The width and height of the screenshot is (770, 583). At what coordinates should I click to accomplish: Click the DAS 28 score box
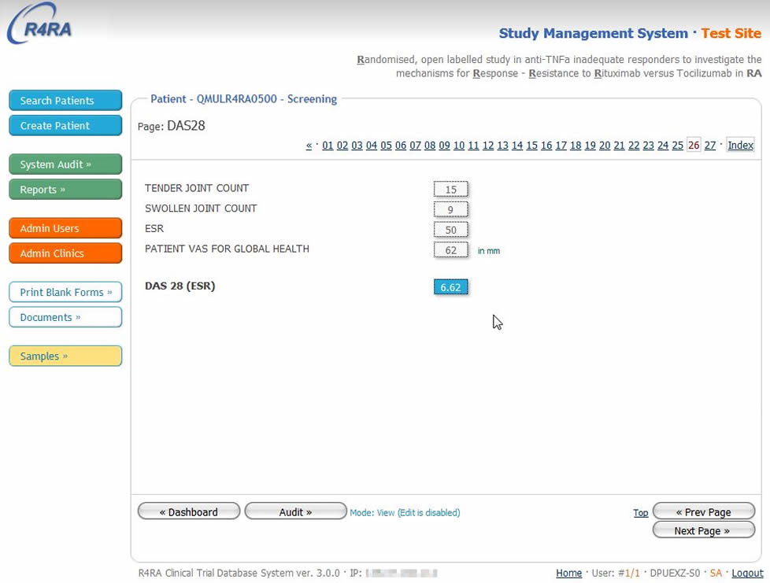tap(450, 287)
